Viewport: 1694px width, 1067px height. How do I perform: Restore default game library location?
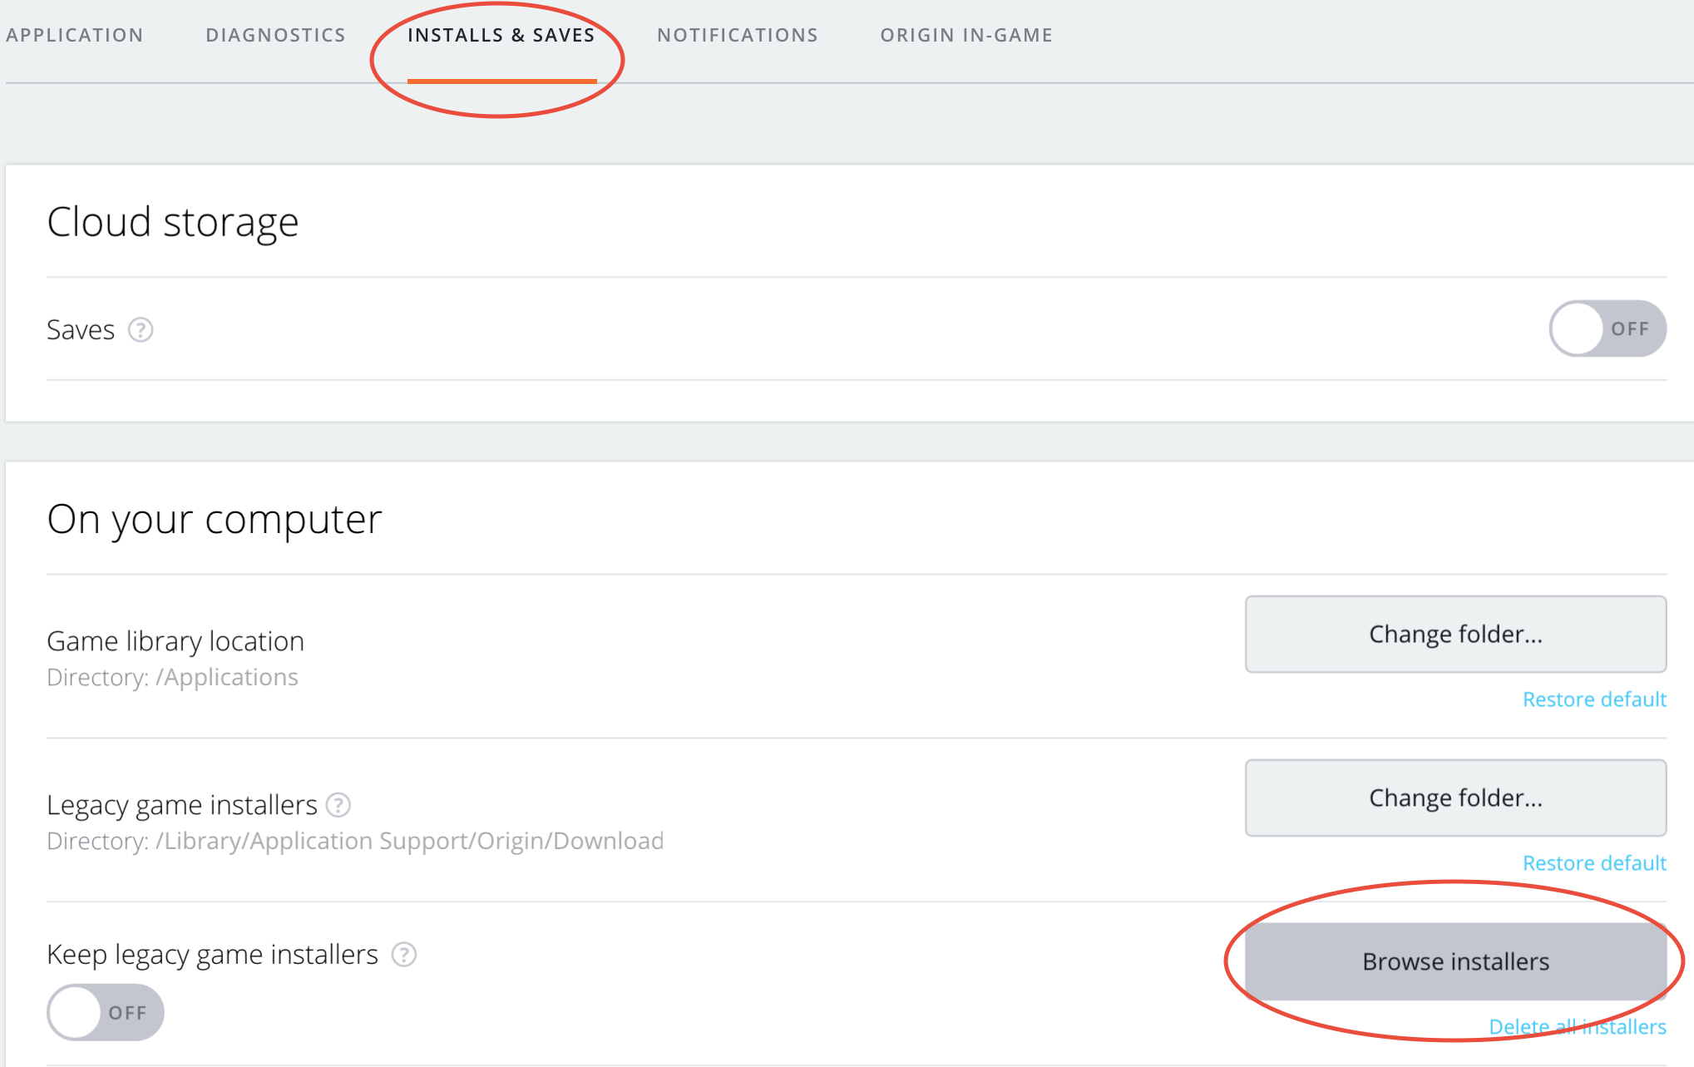[x=1593, y=699]
